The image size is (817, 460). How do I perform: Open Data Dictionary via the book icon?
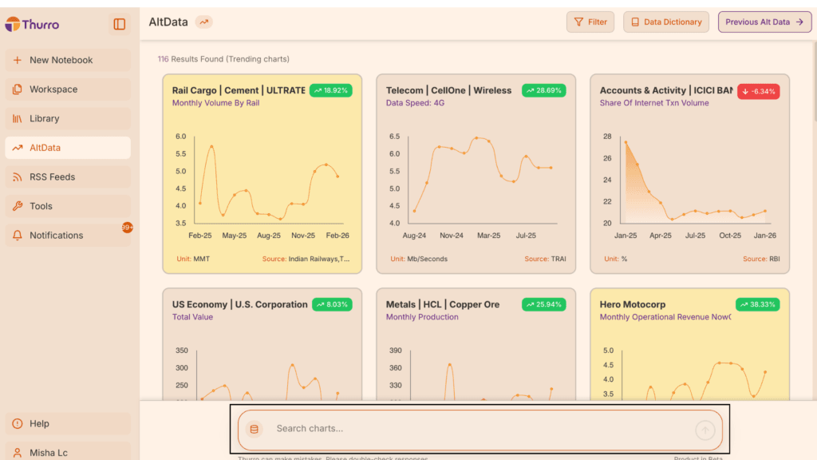[x=635, y=22]
